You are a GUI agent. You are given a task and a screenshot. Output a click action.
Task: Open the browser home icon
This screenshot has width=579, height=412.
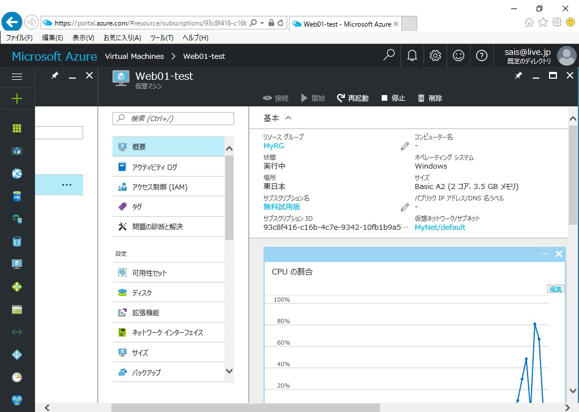click(529, 23)
